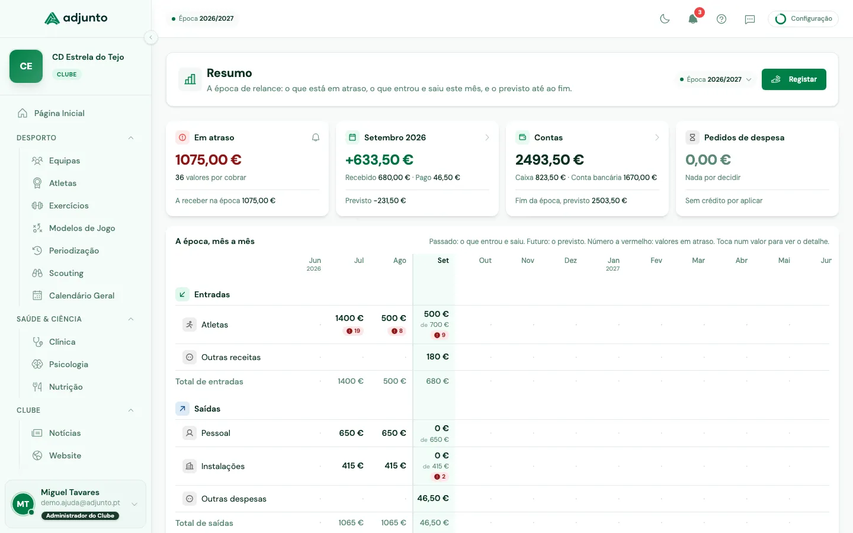Viewport: 853px width, 533px height.
Task: Open Configuração button
Action: coord(803,19)
